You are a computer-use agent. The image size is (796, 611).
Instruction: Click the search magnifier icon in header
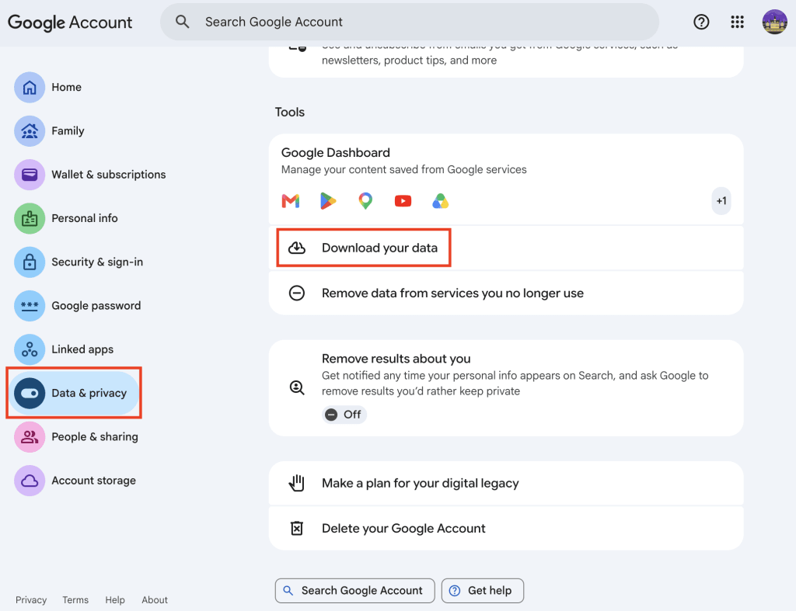point(182,22)
